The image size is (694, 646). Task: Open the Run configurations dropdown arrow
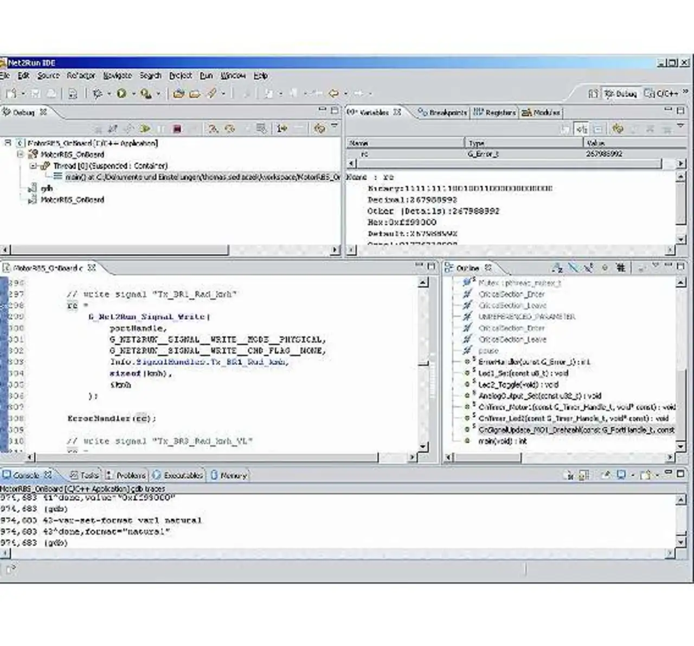click(133, 94)
